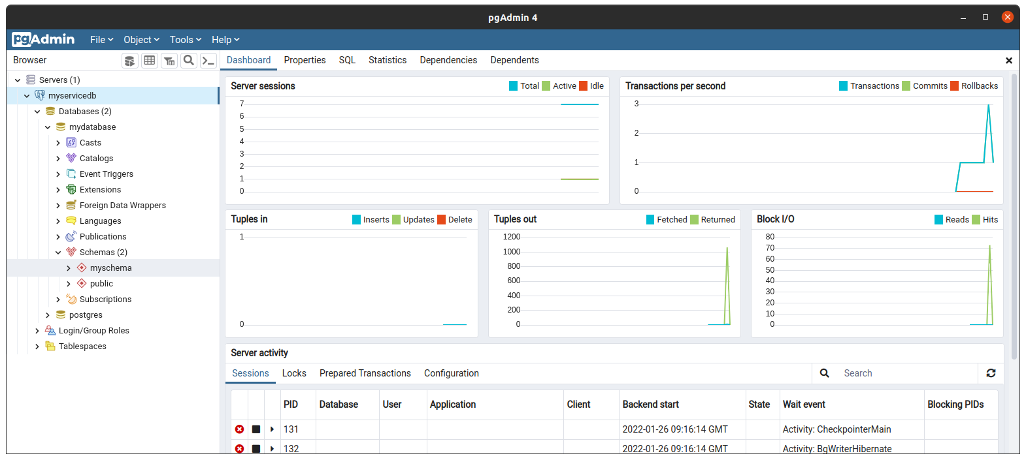Open the Object menu
The image size is (1026, 460).
click(x=141, y=40)
